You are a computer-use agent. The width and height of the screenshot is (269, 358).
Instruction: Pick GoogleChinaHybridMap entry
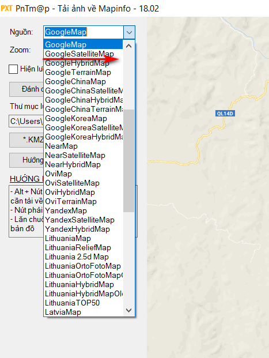tap(84, 100)
